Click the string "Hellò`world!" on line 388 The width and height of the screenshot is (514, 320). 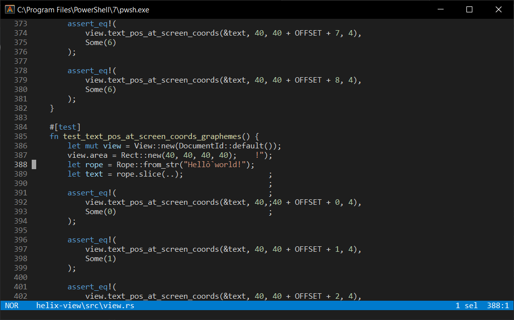click(215, 165)
